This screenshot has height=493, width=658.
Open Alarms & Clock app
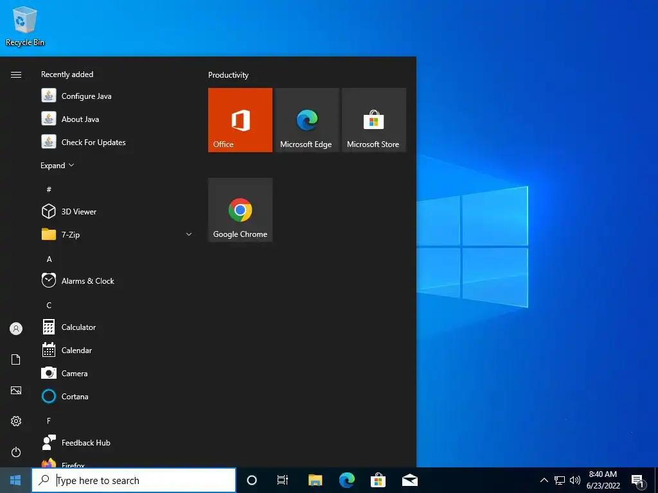coord(117,281)
